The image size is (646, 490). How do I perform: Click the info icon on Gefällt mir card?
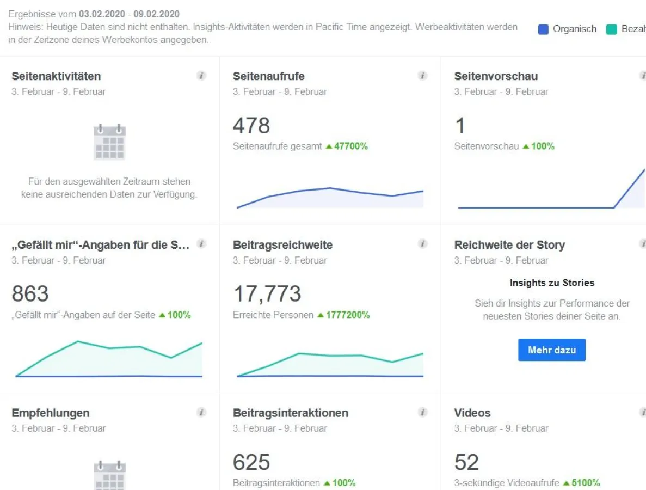click(201, 244)
